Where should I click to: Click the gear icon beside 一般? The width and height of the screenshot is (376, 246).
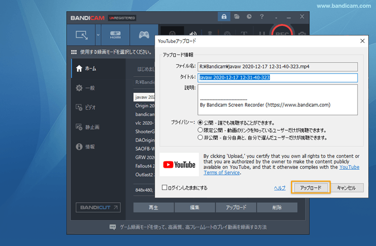pos(79,88)
